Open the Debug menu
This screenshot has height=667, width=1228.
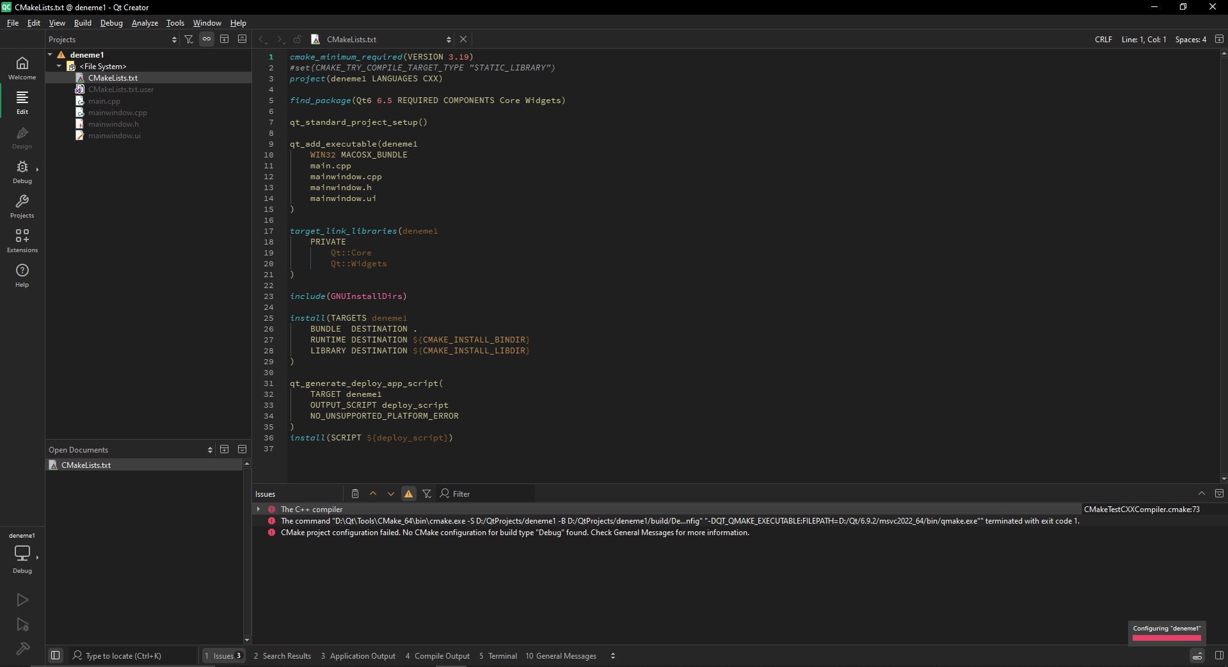(x=111, y=22)
